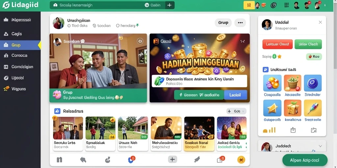The height and width of the screenshot is (168, 337).
Task: Click the Hadiah Mingguan promo banner
Action: (200, 68)
